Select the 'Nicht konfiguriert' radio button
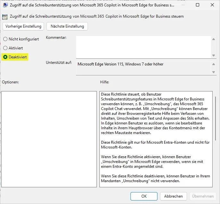 5,39
